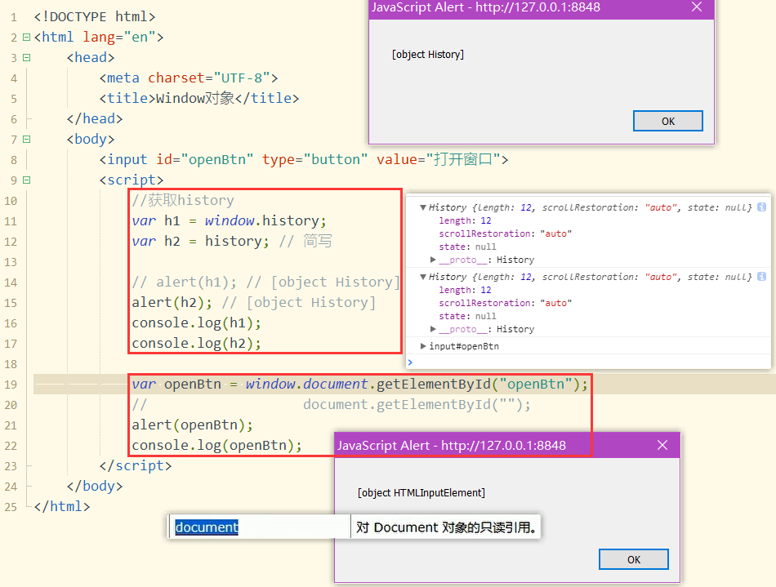The height and width of the screenshot is (587, 776).
Task: Click the info icon of second History log
Action: click(761, 277)
